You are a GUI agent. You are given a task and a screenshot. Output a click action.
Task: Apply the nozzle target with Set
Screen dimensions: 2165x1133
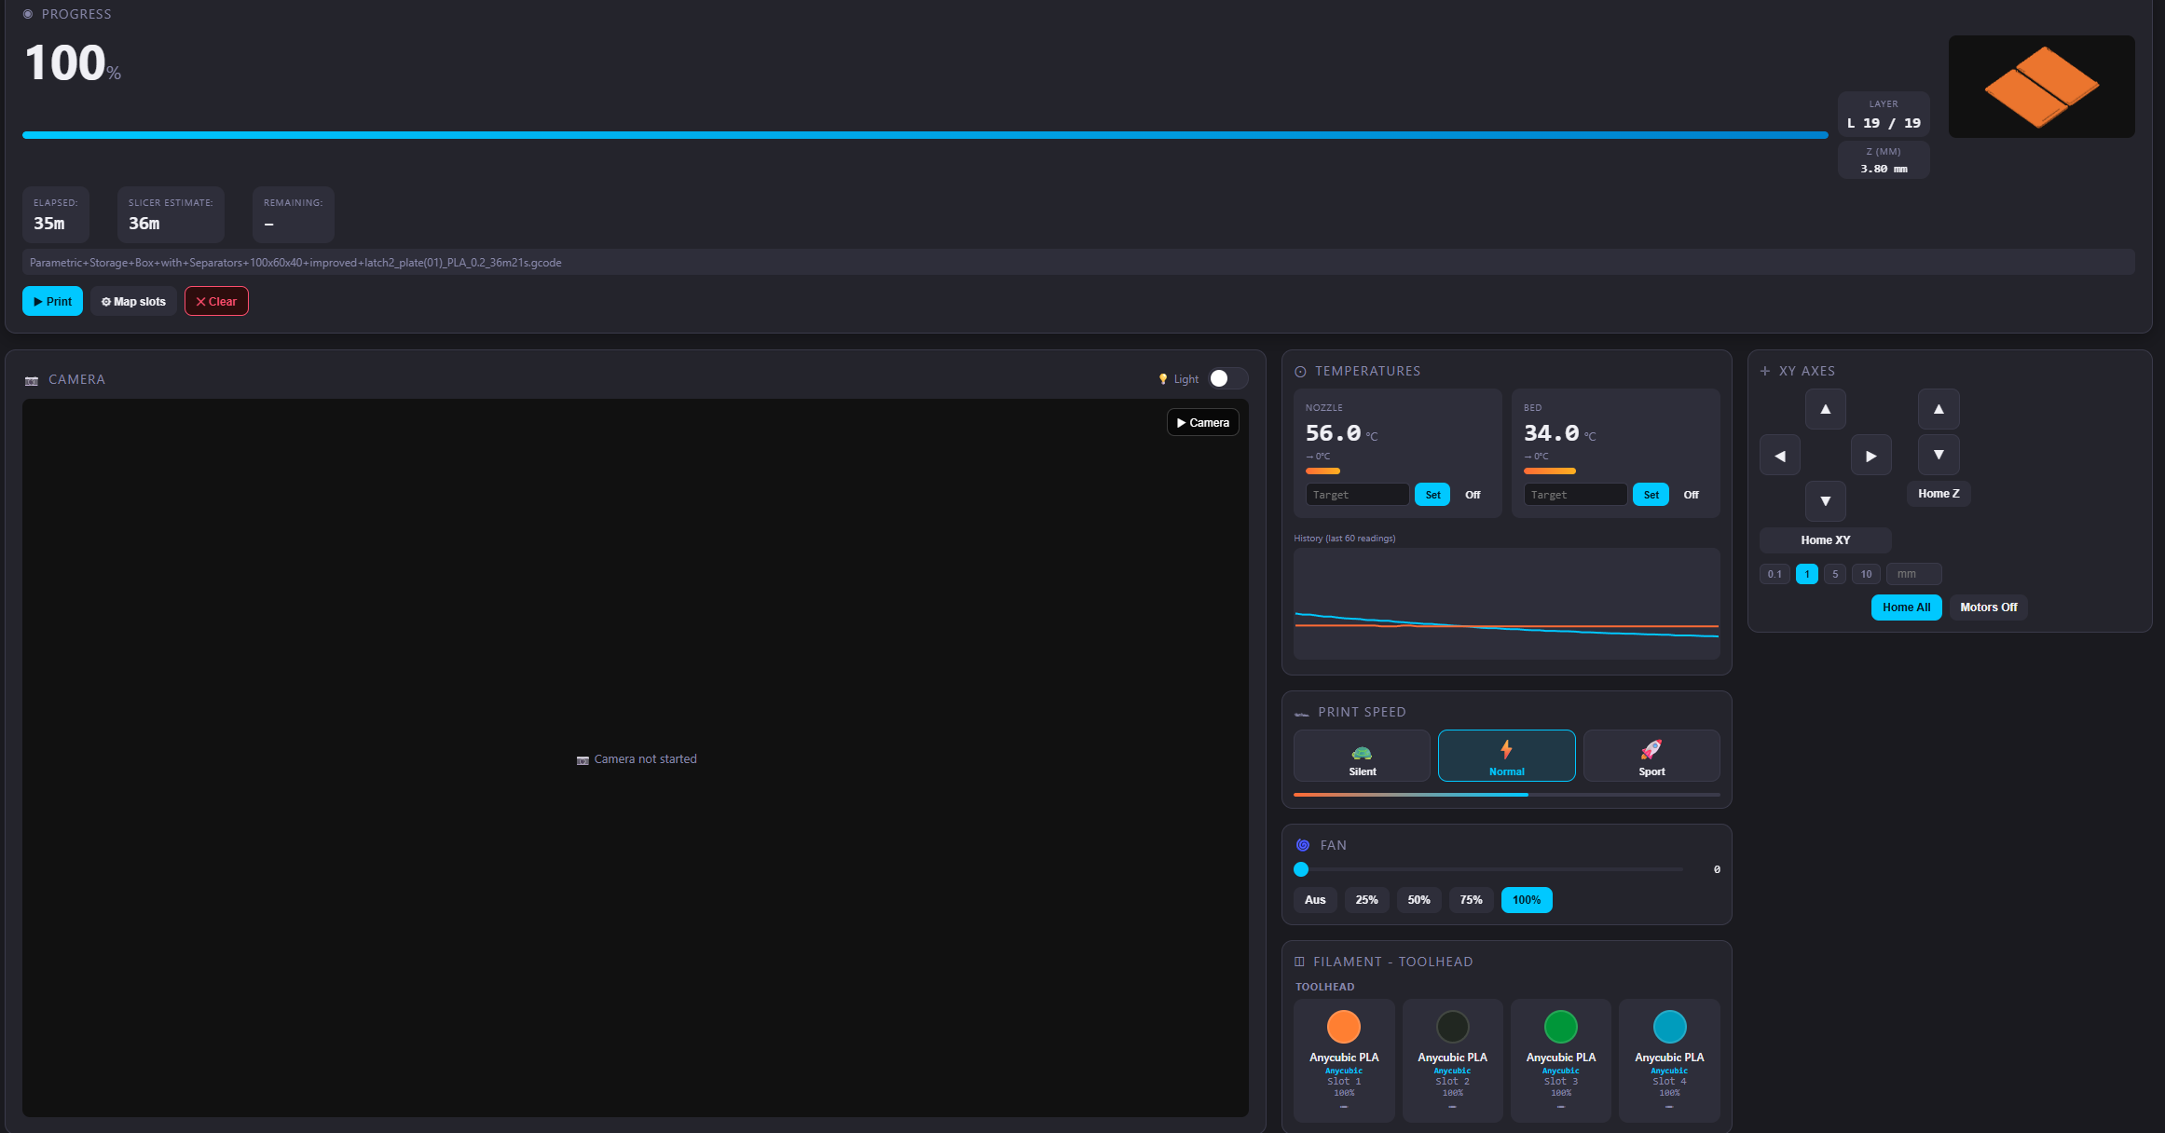(x=1432, y=495)
